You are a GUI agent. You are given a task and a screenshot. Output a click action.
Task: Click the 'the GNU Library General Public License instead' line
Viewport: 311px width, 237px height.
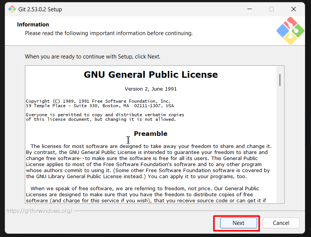(136, 177)
